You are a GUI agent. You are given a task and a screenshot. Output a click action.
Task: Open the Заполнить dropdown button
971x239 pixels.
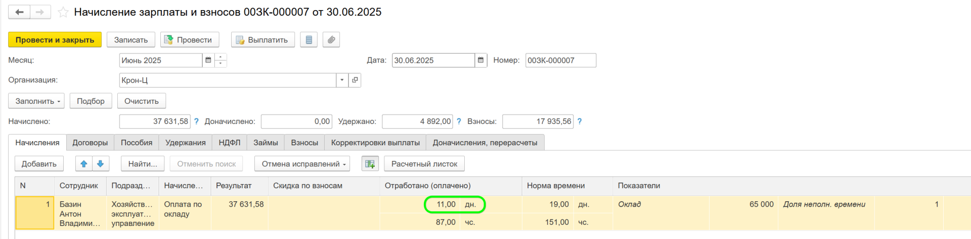point(36,101)
